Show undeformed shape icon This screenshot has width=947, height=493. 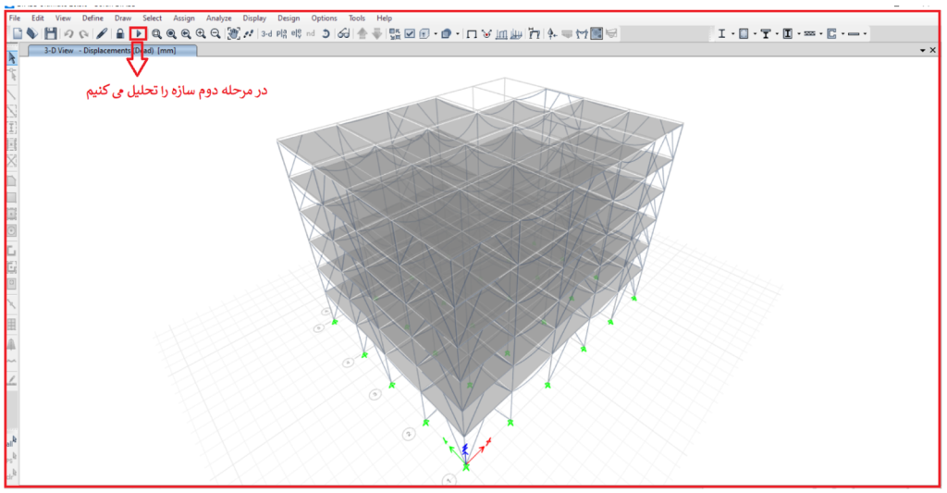[x=472, y=34]
